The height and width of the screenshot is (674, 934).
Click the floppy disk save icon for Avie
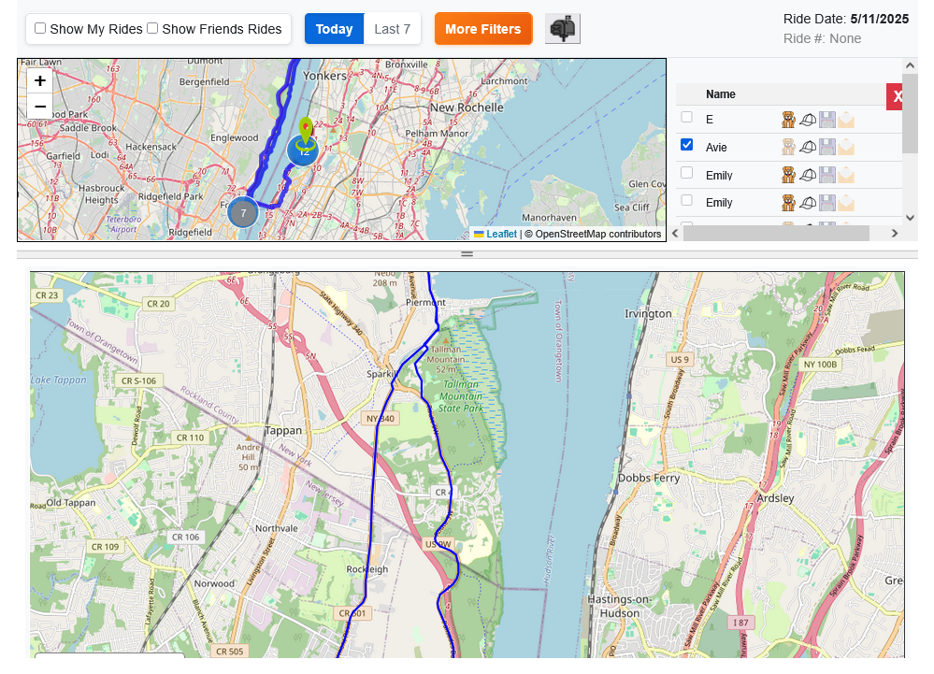[x=826, y=147]
